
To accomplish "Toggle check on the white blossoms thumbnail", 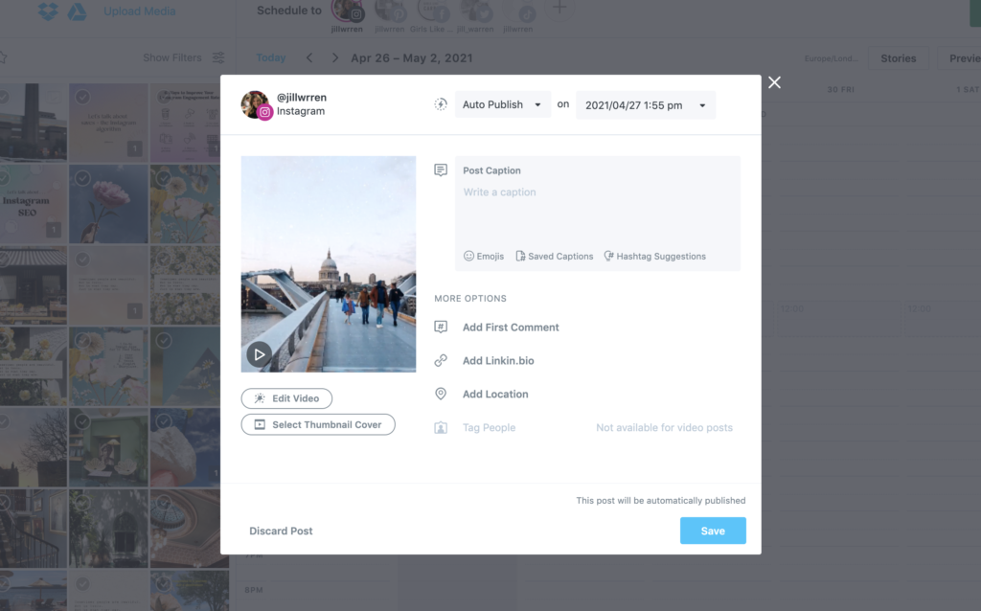I will (x=164, y=259).
